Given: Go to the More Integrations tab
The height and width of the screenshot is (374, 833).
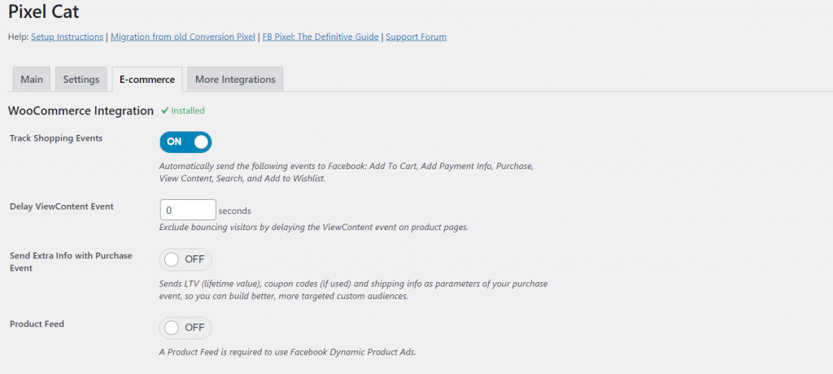Looking at the screenshot, I should (x=235, y=79).
